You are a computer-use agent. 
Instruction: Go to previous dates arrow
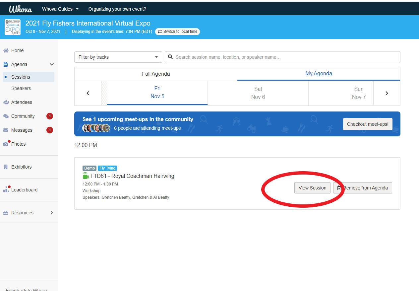point(88,93)
